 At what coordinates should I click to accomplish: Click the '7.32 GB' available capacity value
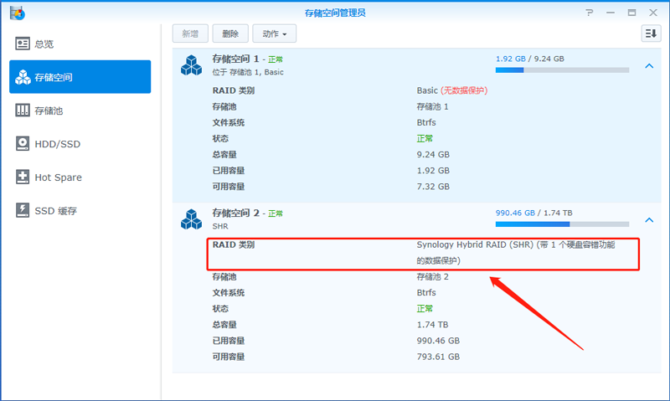click(x=433, y=187)
